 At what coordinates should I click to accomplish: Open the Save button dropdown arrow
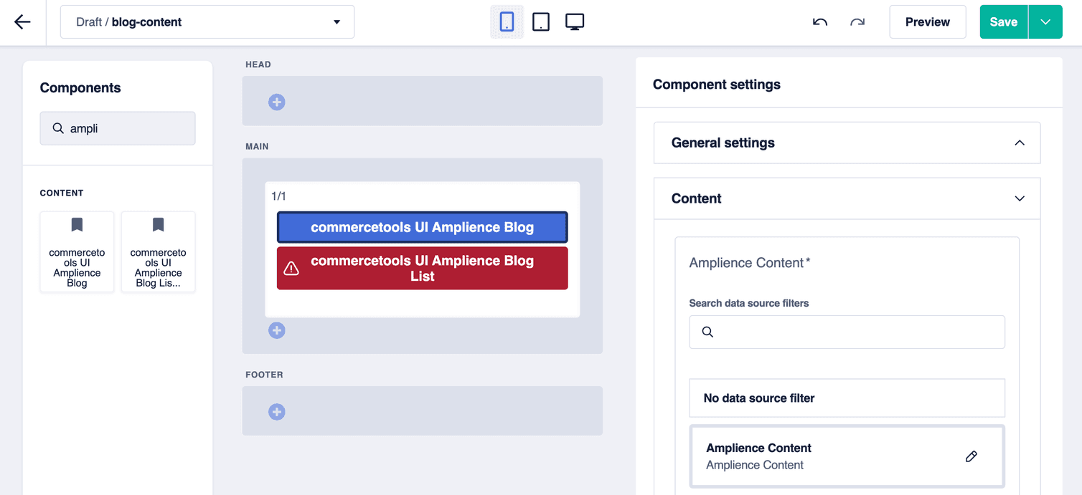[1045, 21]
